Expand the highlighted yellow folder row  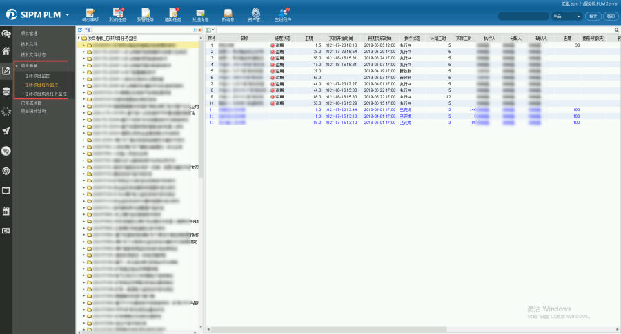(x=83, y=45)
